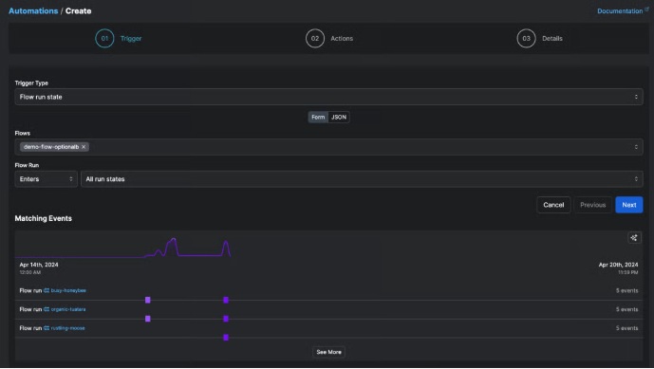
Task: Open the rustling-moose flow run link
Action: tap(67, 328)
